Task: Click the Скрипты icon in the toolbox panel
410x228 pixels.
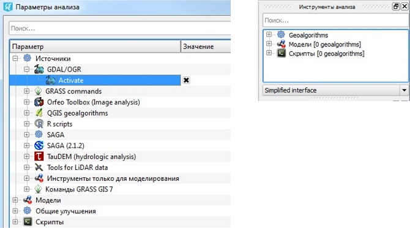Action: pyautogui.click(x=281, y=53)
